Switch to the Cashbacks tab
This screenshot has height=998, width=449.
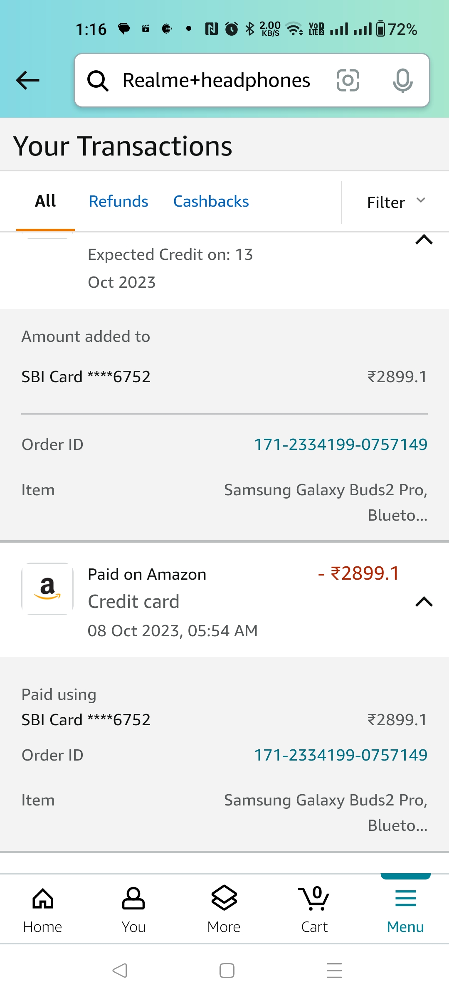[211, 201]
